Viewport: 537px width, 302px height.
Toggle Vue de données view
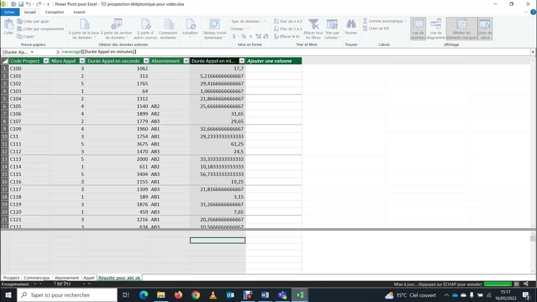(418, 29)
